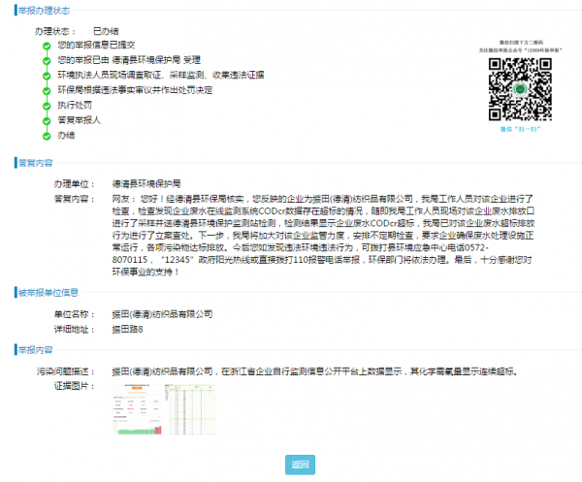Click green dot beside 环境执法人员现场调查取证 step

point(46,75)
